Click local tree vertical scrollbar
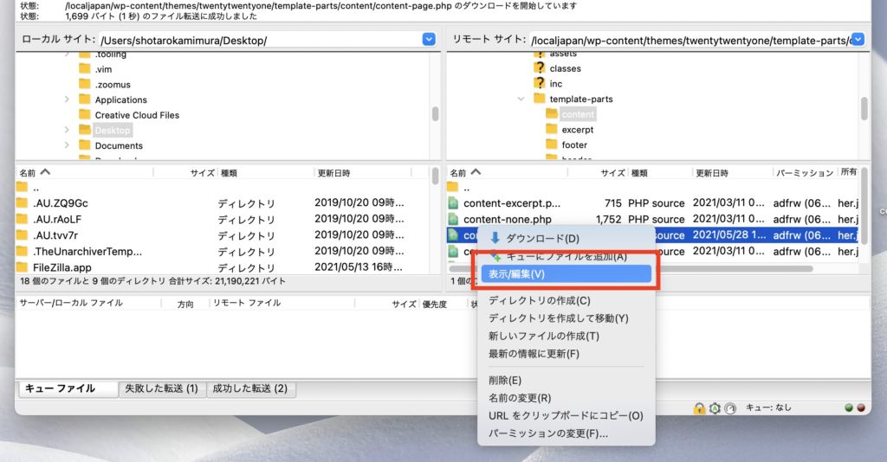The width and height of the screenshot is (887, 462). coord(435,113)
